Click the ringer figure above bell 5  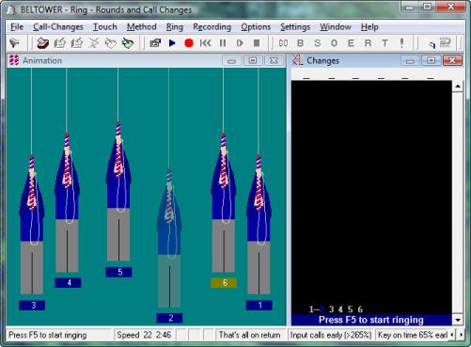click(x=118, y=191)
